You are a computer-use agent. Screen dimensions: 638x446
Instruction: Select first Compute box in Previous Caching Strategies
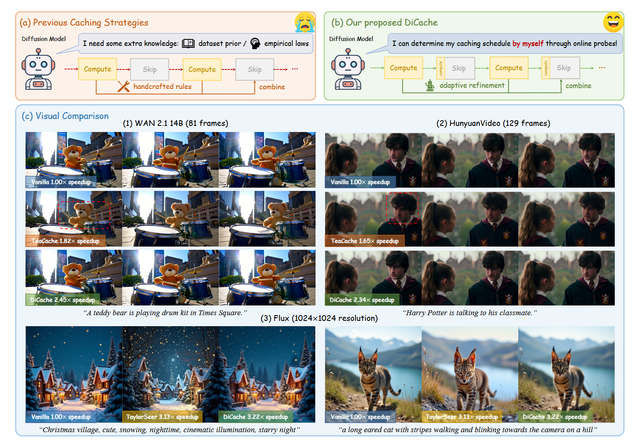(97, 69)
